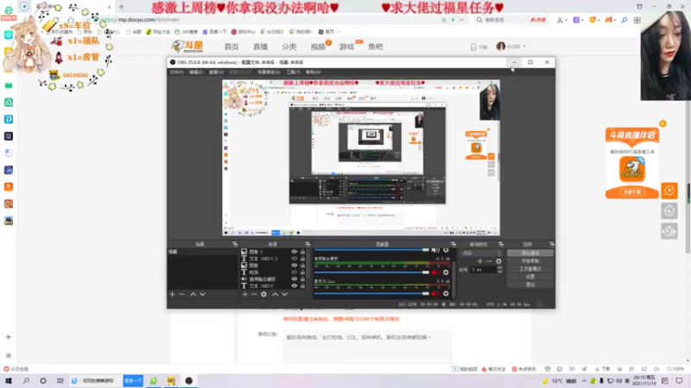Open the Tools menu in OBS
This screenshot has width=691, height=388.
coord(293,72)
